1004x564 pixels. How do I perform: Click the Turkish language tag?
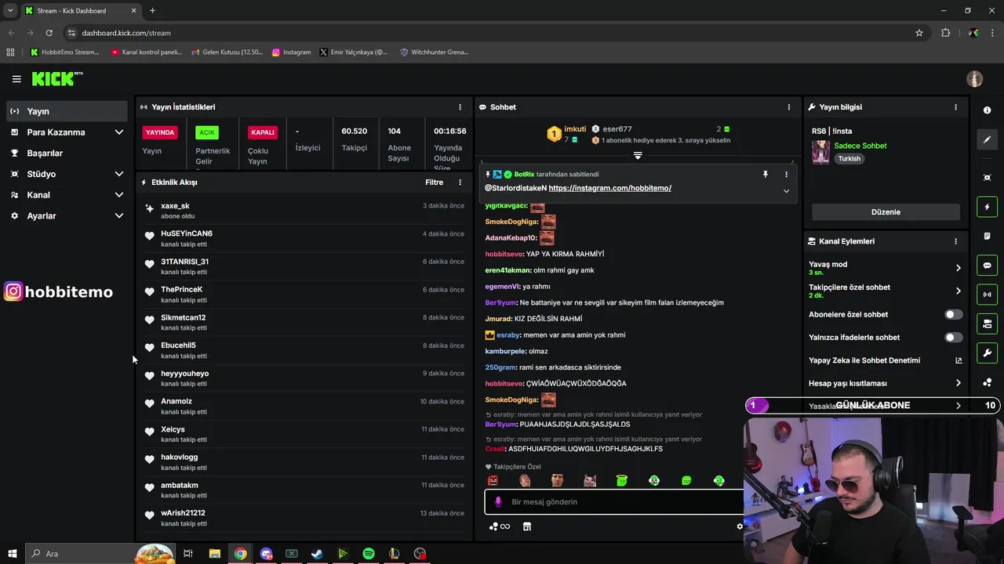[x=849, y=158]
